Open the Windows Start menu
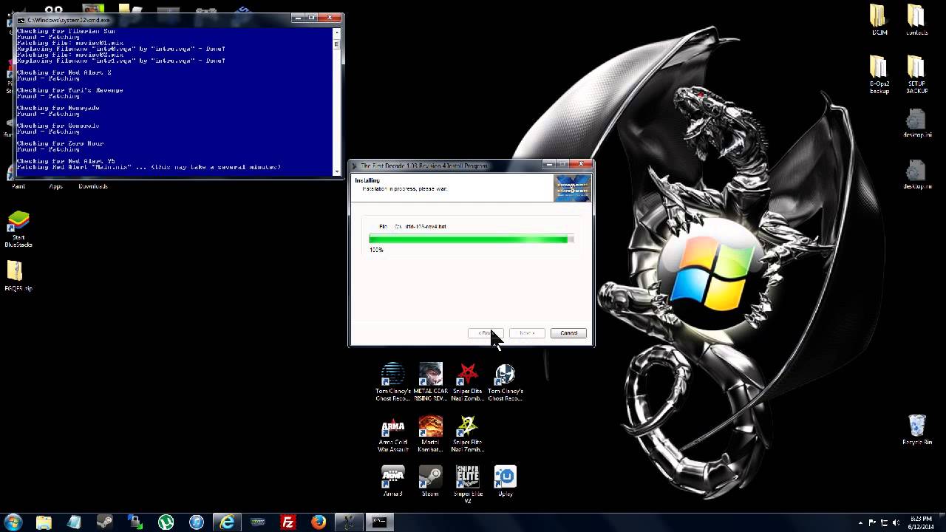946x532 pixels. click(13, 522)
